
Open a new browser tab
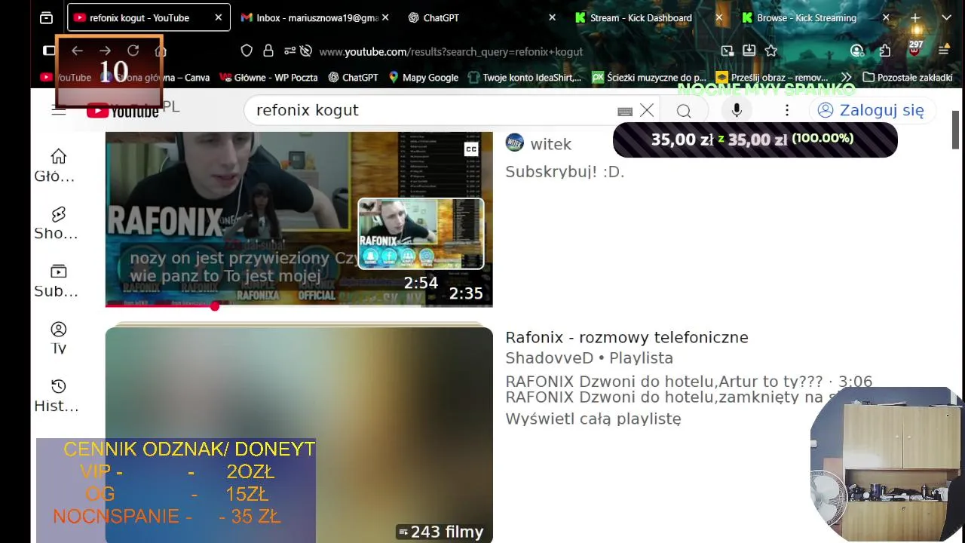(x=915, y=17)
